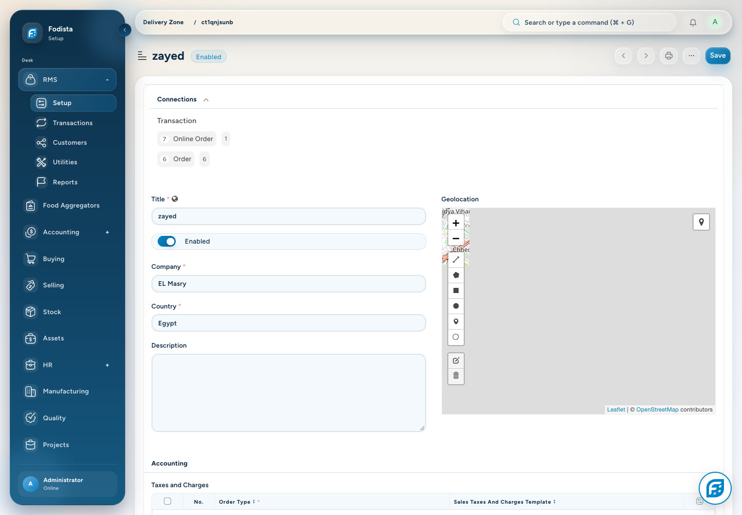Select the draw polygon map tool
The height and width of the screenshot is (515, 742).
(x=456, y=275)
